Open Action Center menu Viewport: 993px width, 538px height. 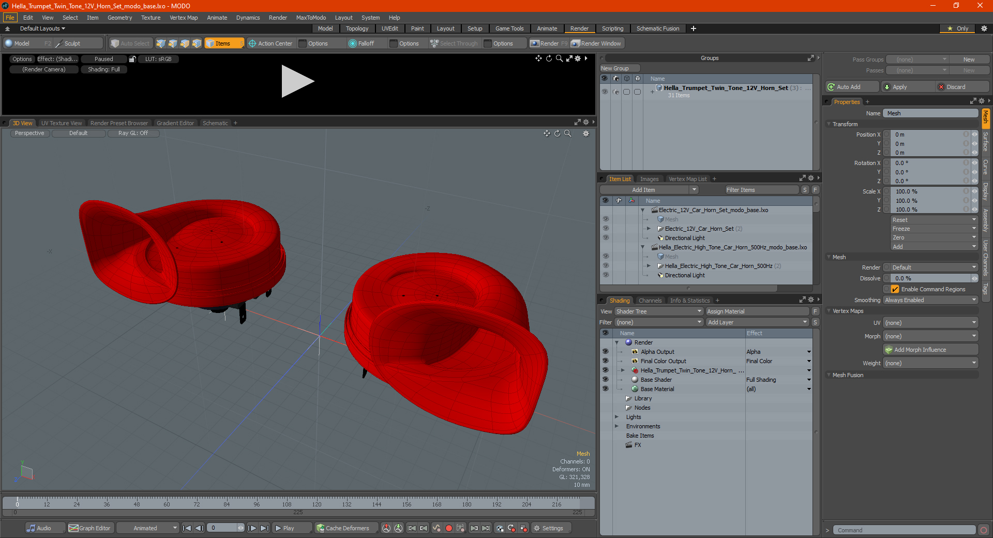270,43
